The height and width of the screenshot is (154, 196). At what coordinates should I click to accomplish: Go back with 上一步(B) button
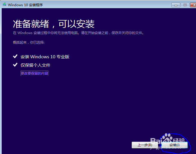click(145, 145)
